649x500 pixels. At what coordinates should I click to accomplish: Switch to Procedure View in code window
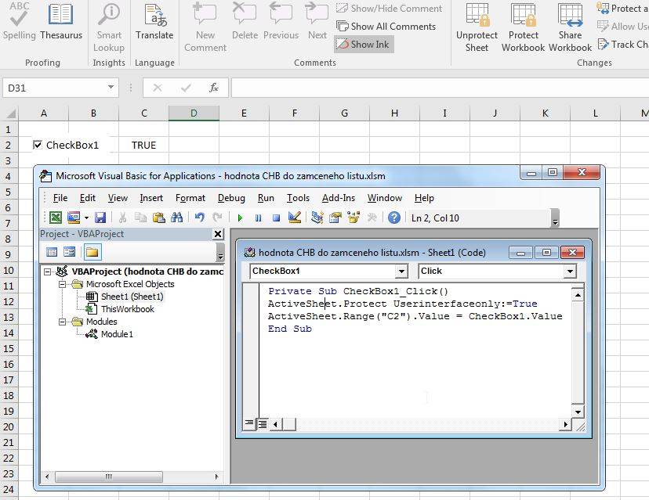coord(248,423)
